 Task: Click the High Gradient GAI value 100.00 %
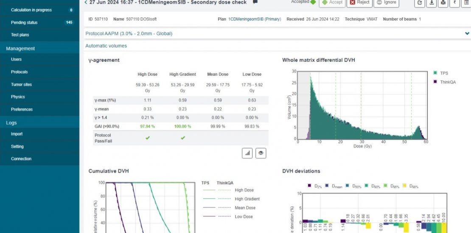(x=182, y=127)
